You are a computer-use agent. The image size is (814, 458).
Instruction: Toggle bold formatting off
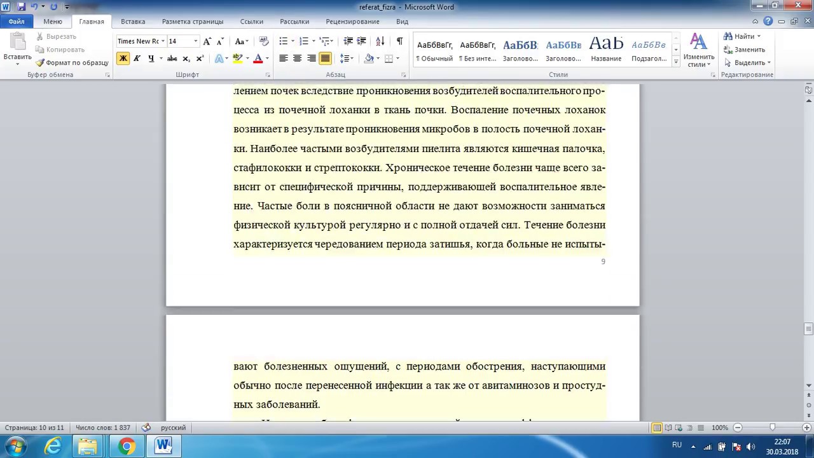pos(123,59)
